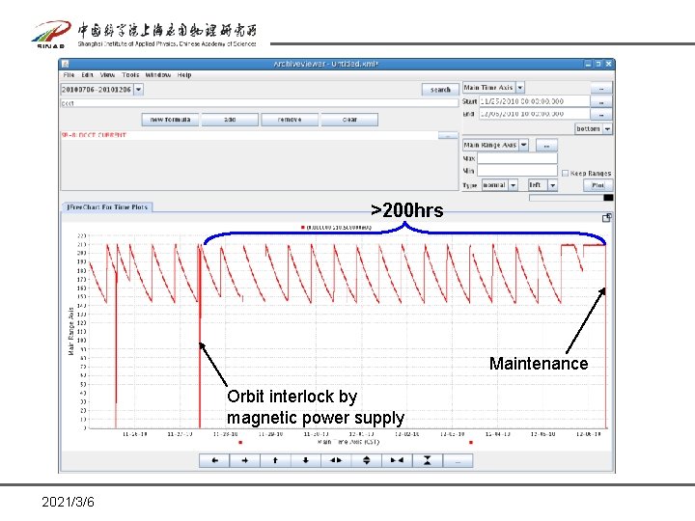Open the Window menu
This screenshot has height=521, width=695.
(x=157, y=75)
